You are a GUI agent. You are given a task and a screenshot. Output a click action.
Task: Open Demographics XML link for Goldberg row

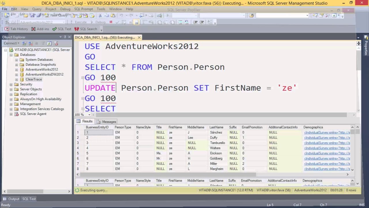(327, 158)
